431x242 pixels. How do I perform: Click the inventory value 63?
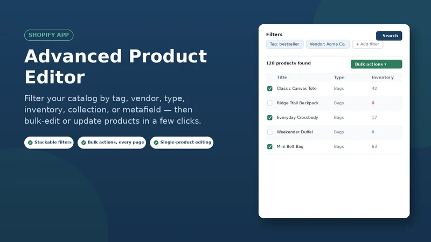374,146
